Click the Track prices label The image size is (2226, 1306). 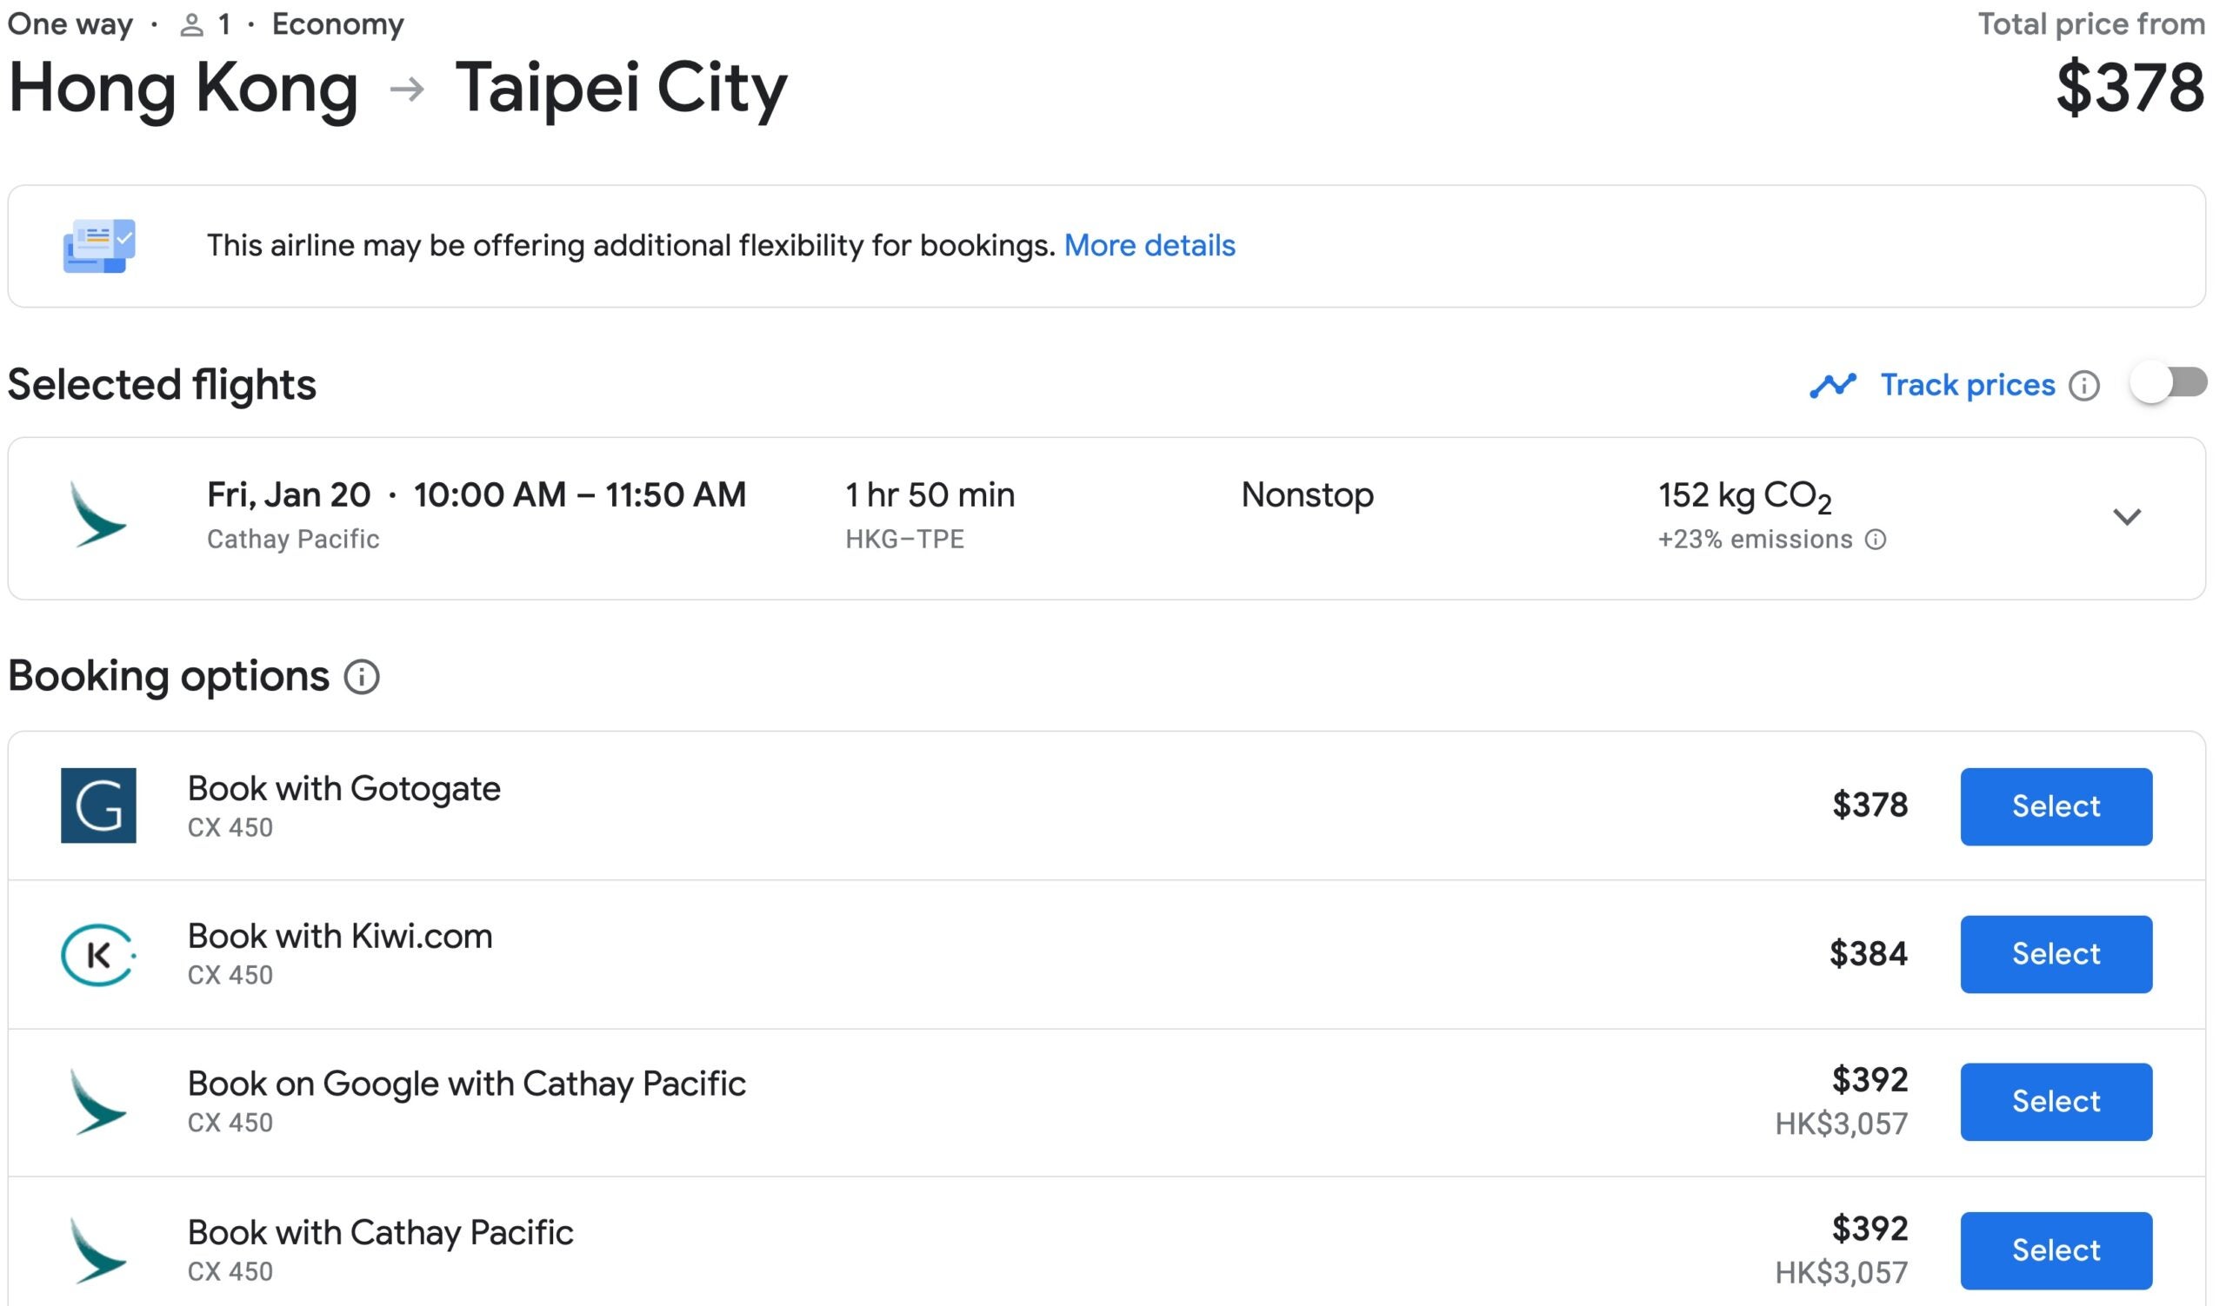pyautogui.click(x=1967, y=386)
